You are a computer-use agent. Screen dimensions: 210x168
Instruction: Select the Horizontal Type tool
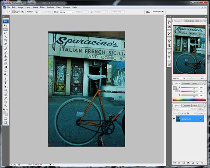coord(6,83)
